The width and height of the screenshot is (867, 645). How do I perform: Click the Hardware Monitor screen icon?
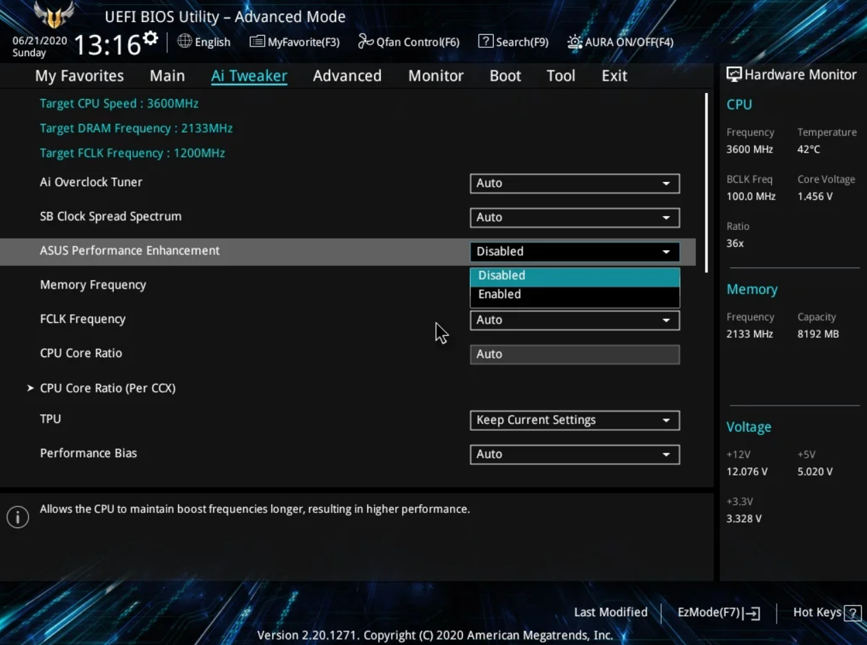(734, 75)
